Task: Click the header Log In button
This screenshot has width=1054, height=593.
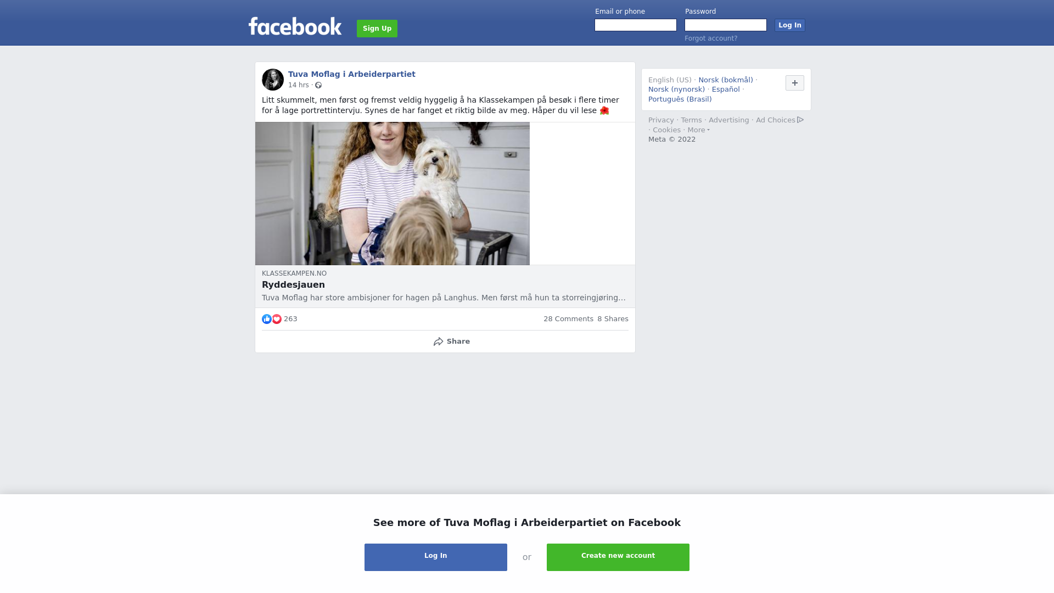Action: [790, 25]
